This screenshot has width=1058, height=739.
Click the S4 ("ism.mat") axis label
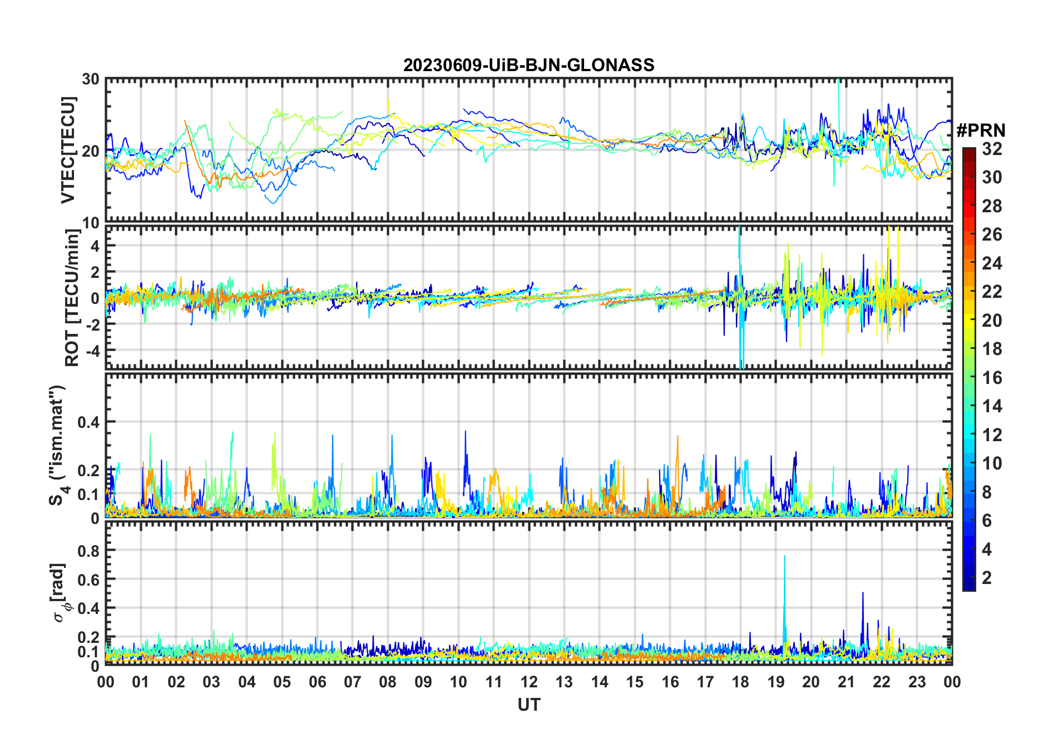tap(57, 445)
